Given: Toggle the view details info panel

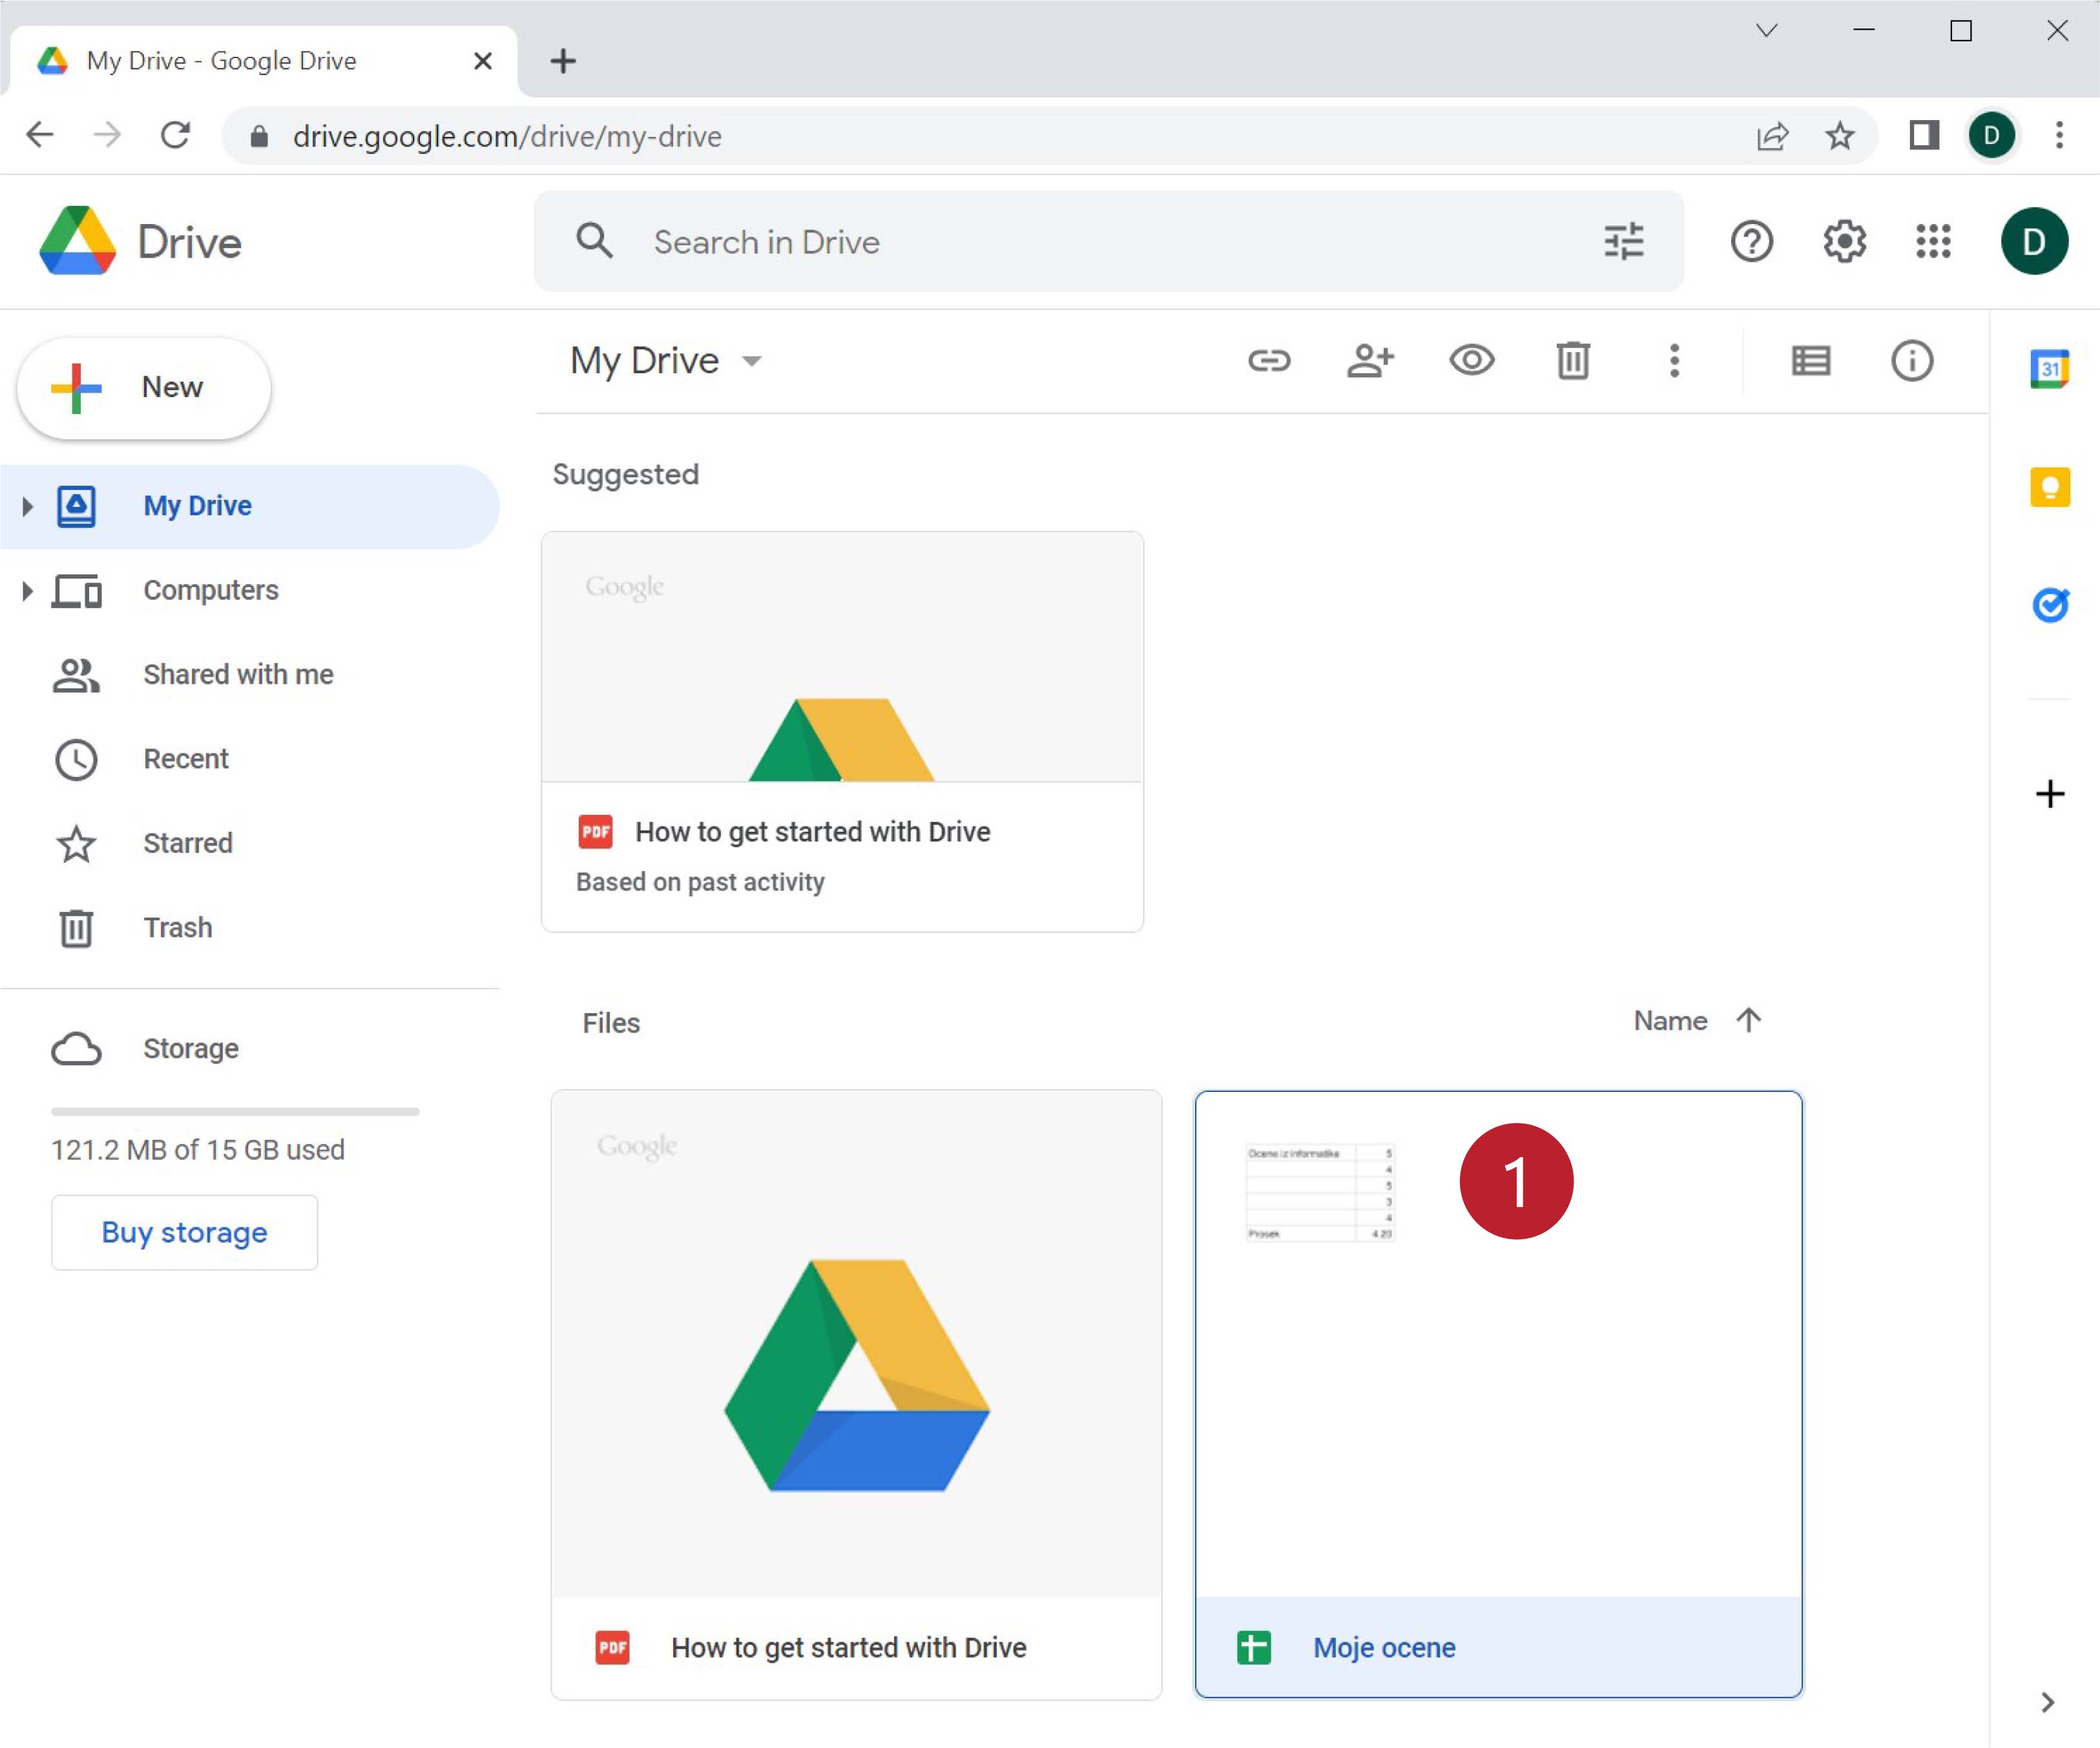Looking at the screenshot, I should 1911,361.
